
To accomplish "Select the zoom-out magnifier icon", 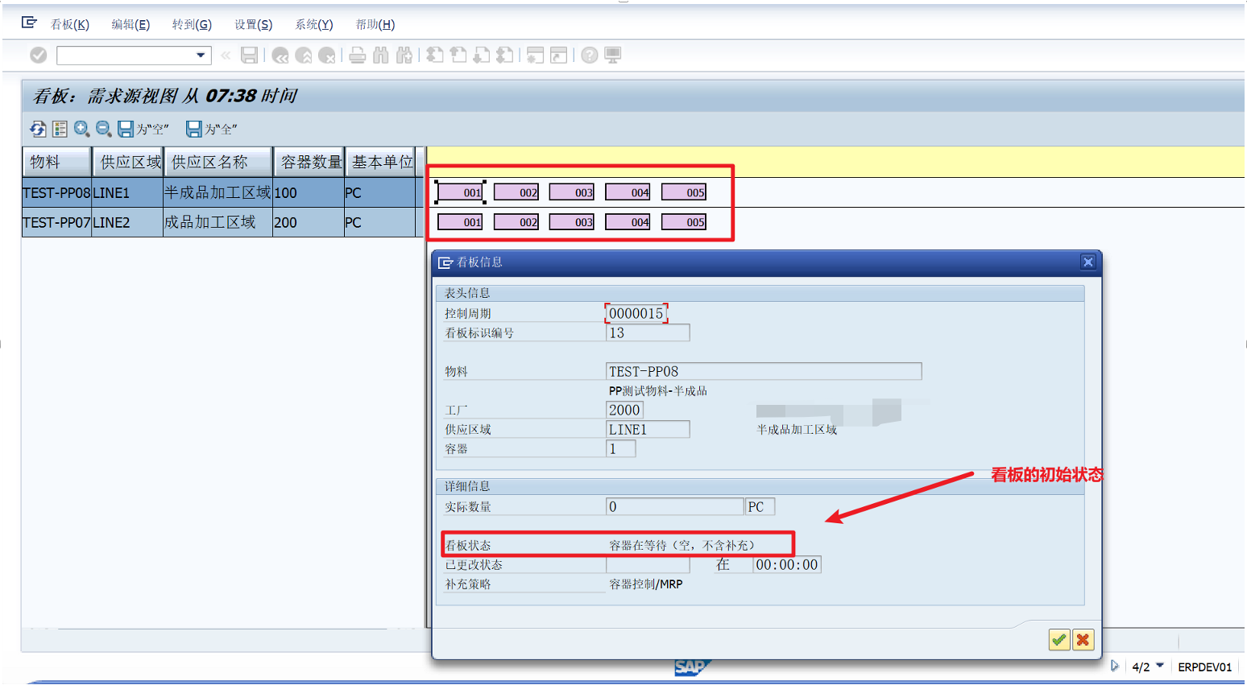I will 102,129.
